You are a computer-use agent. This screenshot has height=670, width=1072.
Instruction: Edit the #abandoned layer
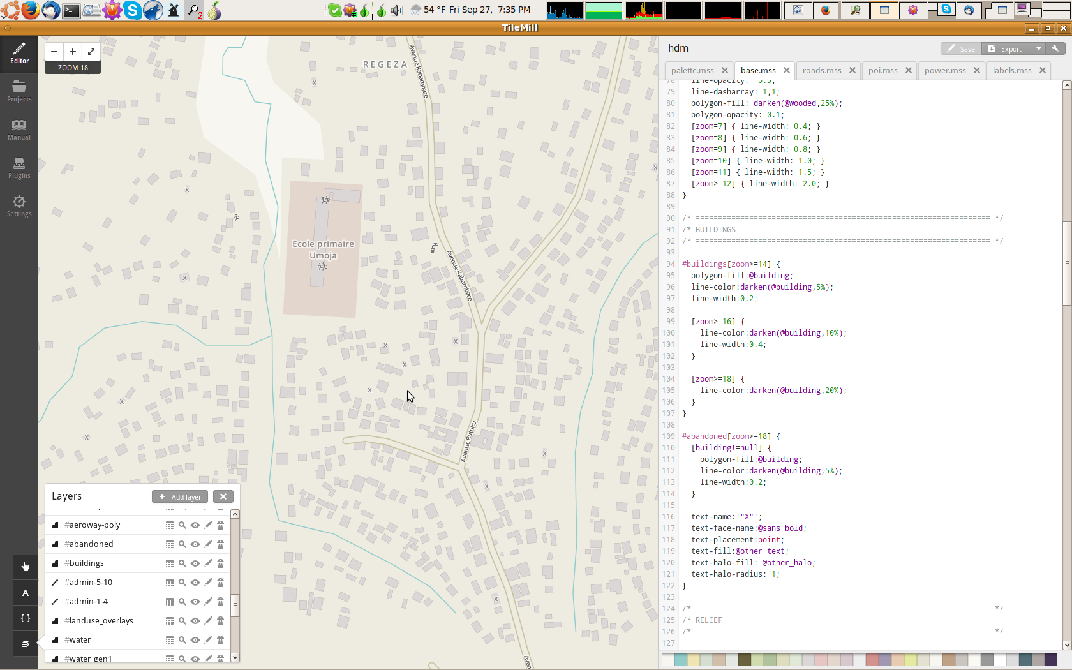[x=208, y=544]
